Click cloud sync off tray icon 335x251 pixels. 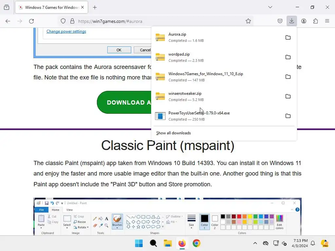266,243
